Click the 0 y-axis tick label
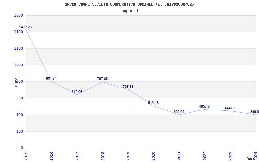Image resolution: width=259 pixels, height=162 pixels. click(x=22, y=148)
